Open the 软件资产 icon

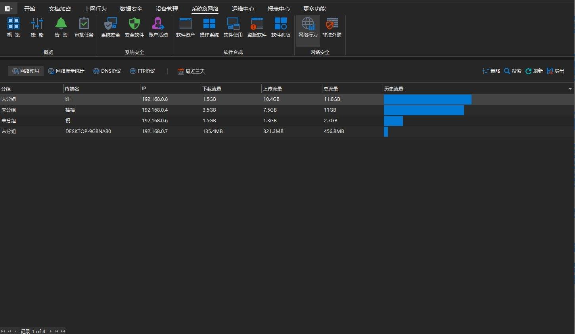point(186,27)
